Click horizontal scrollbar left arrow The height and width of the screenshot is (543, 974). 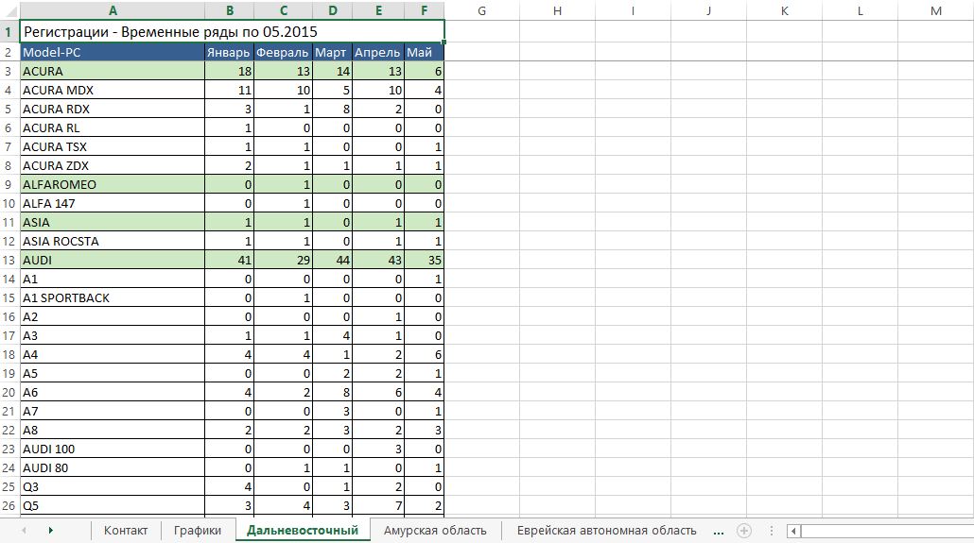coord(793,531)
